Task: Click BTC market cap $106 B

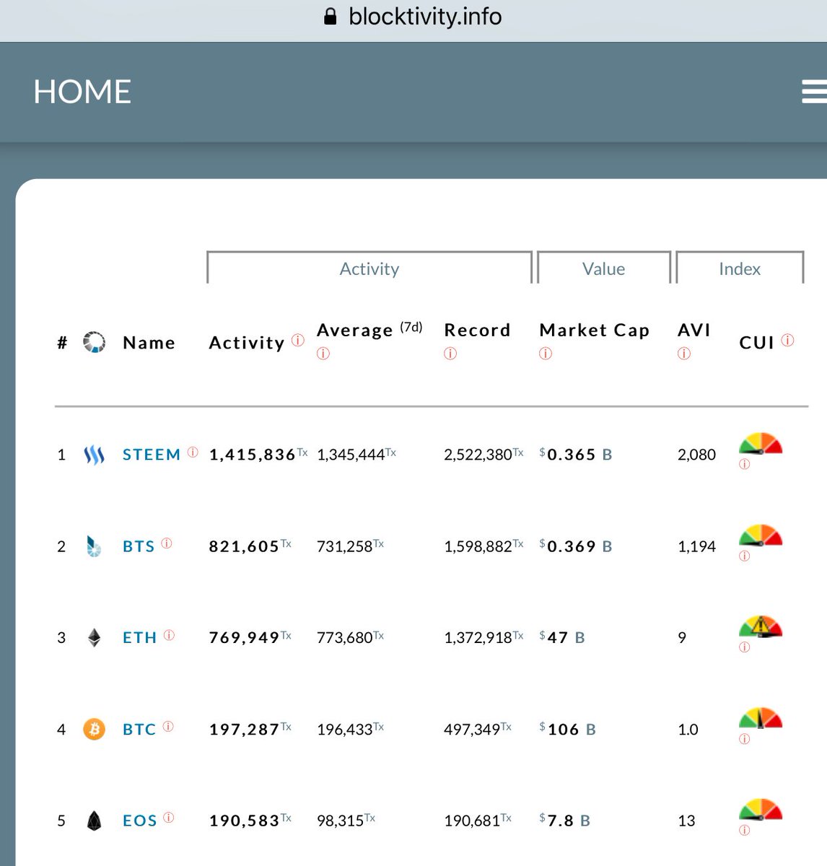Action: [x=568, y=730]
